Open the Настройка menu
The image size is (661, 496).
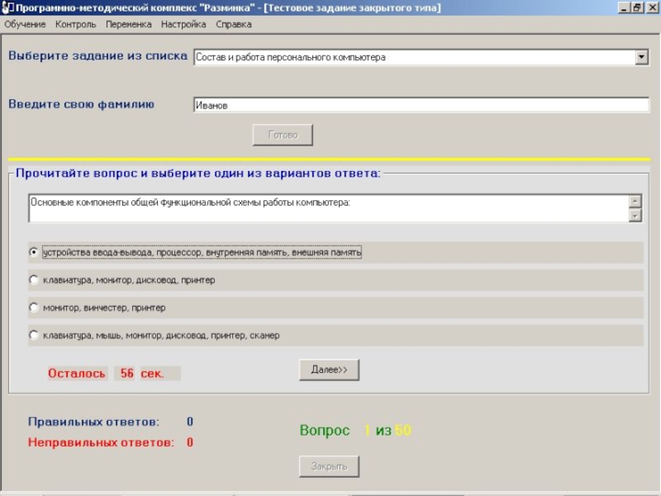click(183, 25)
